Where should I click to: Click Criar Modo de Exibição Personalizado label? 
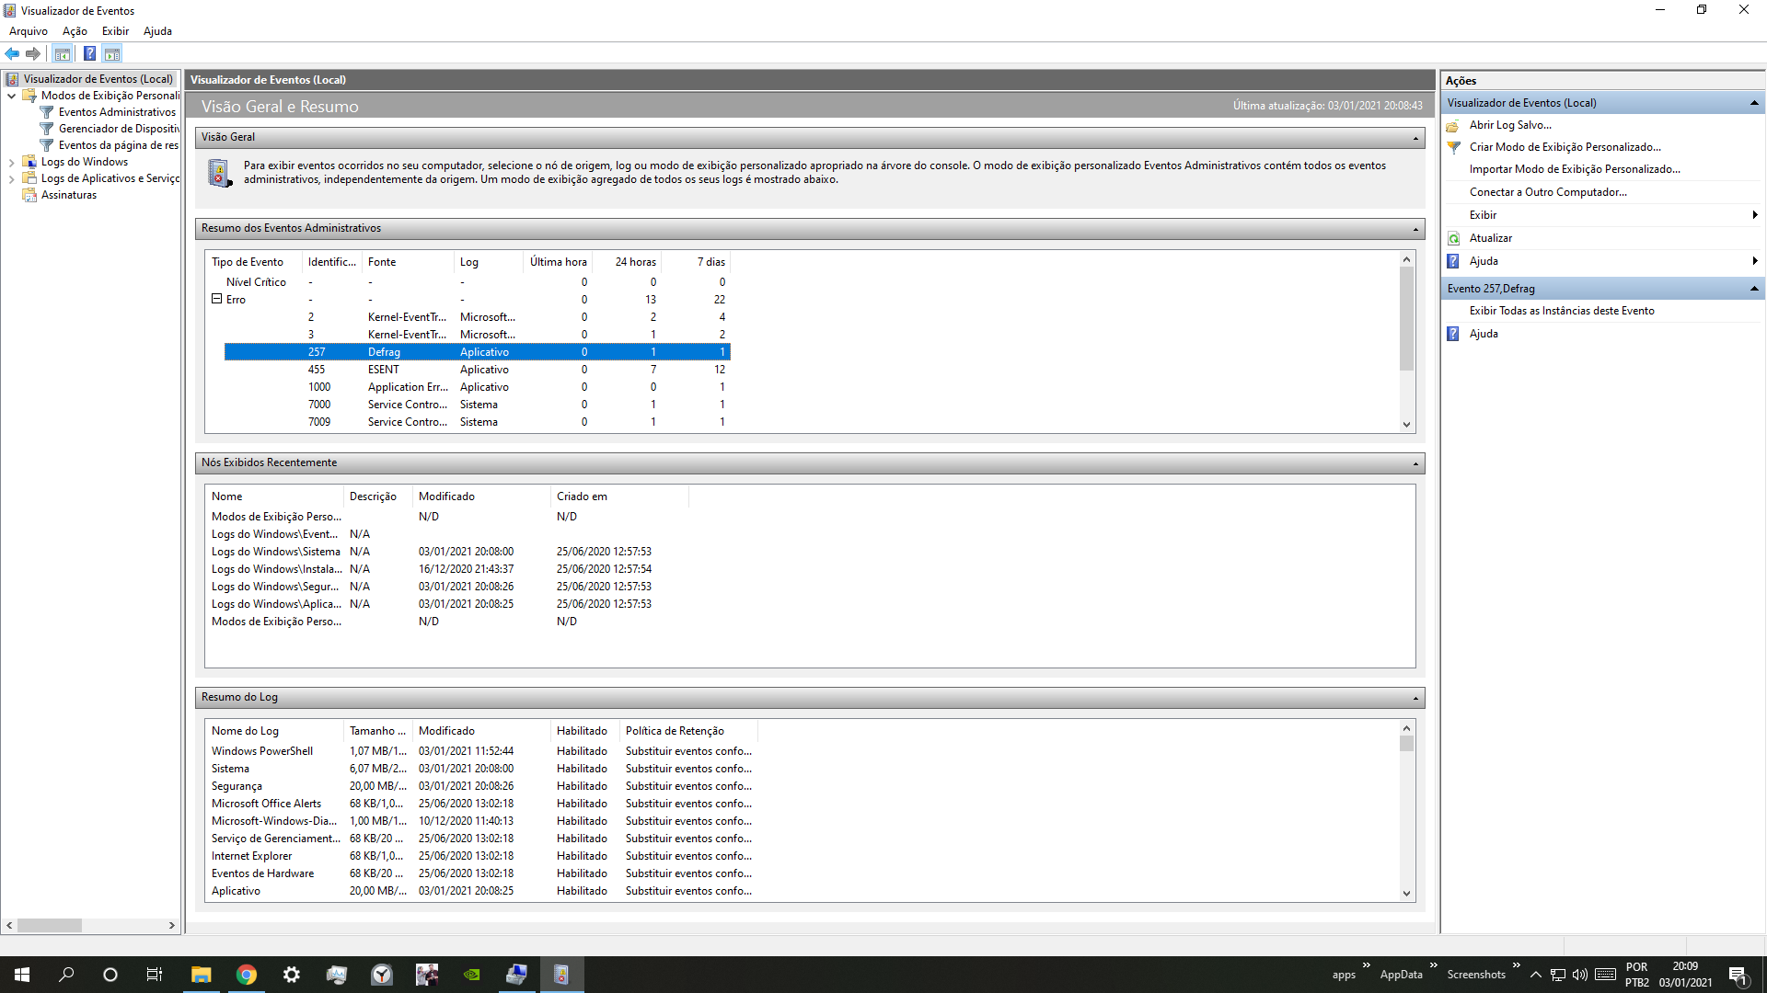click(x=1565, y=147)
